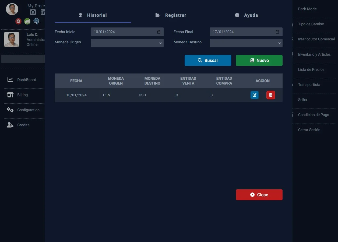Close the dialog with the red Close button

[259, 195]
